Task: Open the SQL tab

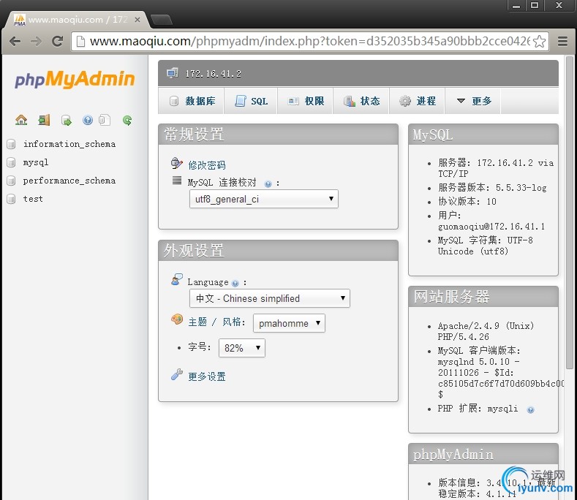Action: point(251,101)
